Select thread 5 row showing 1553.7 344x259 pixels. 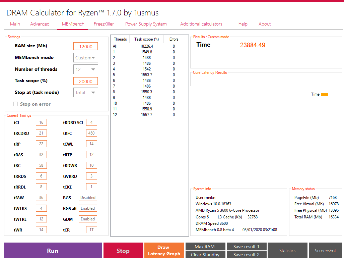148,75
